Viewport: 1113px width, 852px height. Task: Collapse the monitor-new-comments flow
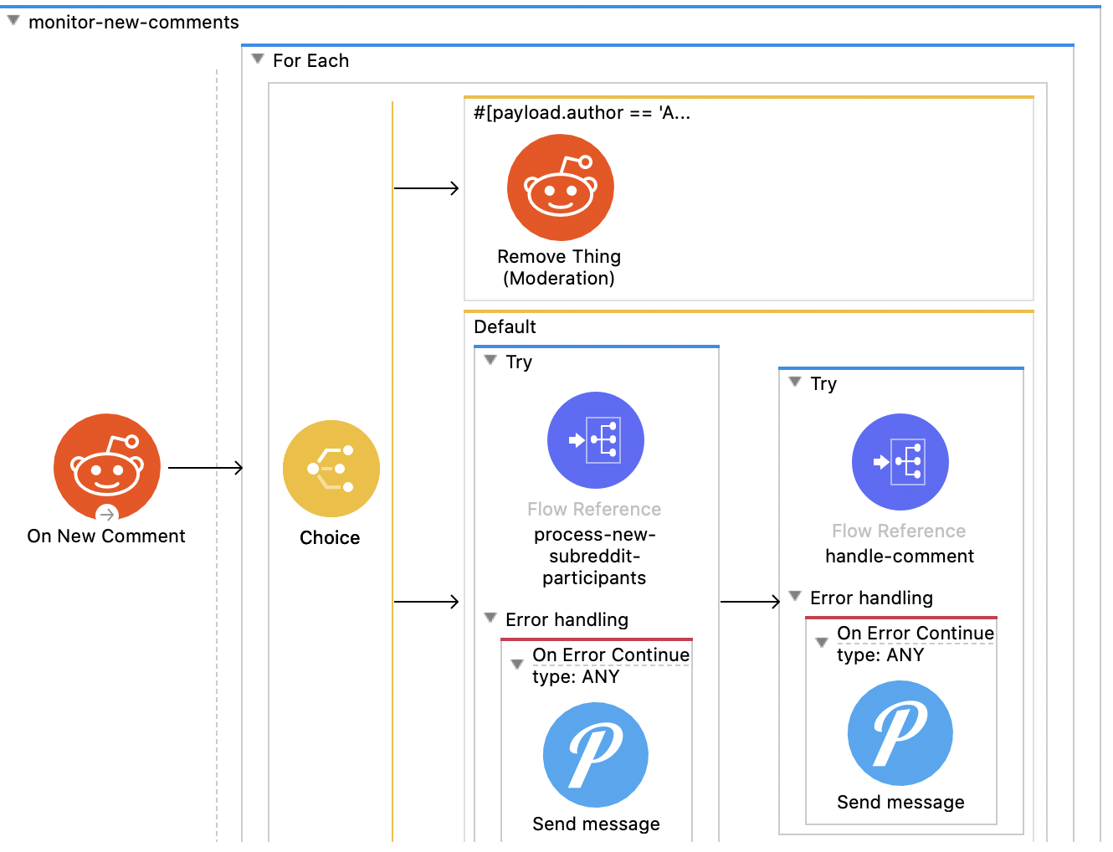tap(13, 21)
